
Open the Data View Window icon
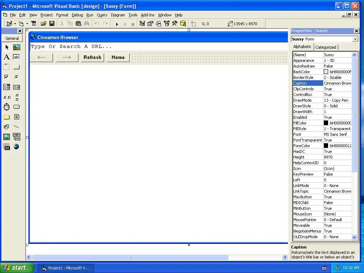click(x=183, y=23)
